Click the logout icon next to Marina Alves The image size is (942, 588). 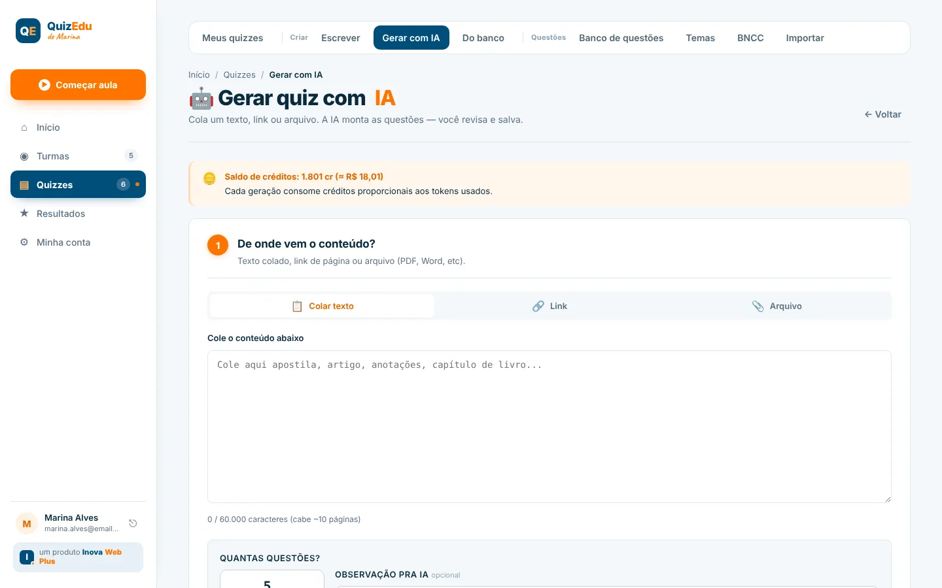[x=133, y=523]
